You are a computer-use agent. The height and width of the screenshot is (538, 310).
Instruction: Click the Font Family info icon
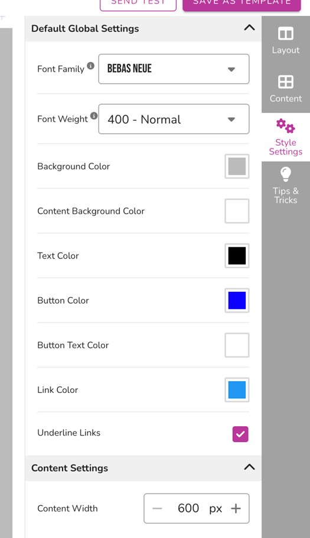tap(91, 66)
